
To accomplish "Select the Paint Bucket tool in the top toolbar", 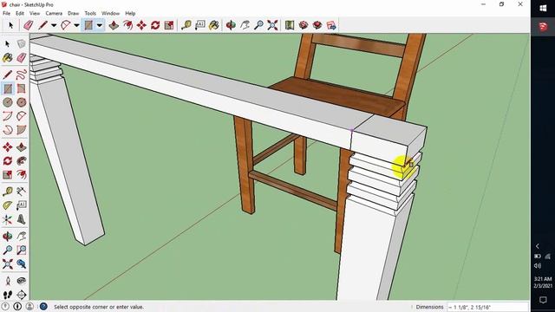I will pyautogui.click(x=214, y=25).
